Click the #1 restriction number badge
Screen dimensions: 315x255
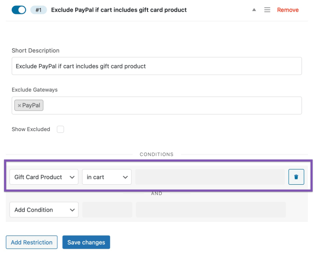(x=39, y=10)
